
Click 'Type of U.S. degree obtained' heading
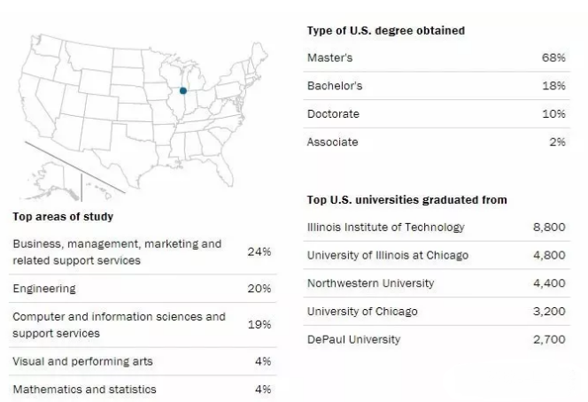point(386,31)
